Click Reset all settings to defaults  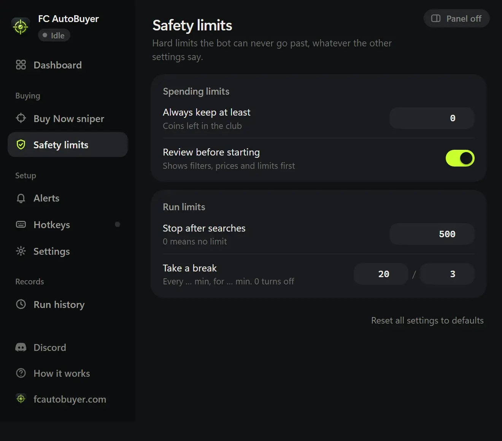point(427,320)
